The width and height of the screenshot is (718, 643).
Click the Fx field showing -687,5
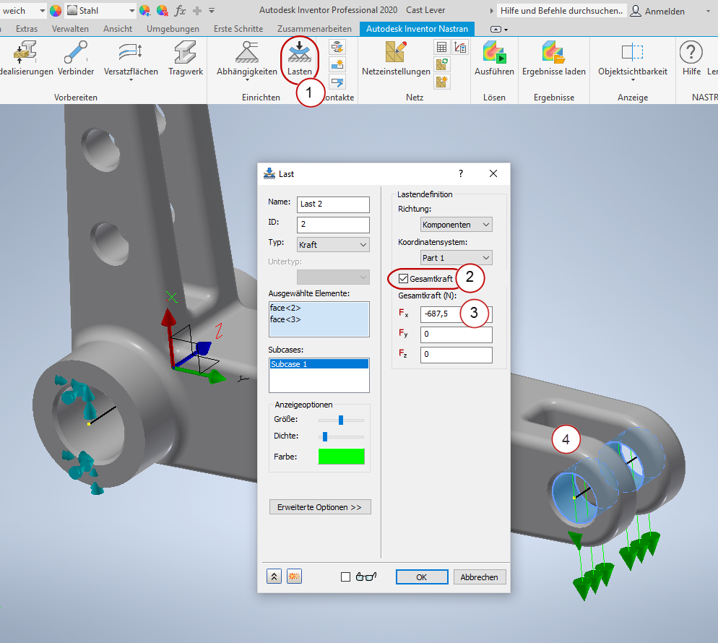[x=456, y=314]
